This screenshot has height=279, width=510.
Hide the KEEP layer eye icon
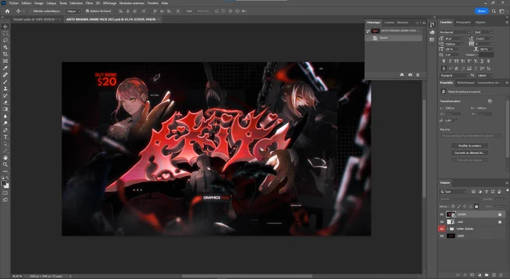442,236
